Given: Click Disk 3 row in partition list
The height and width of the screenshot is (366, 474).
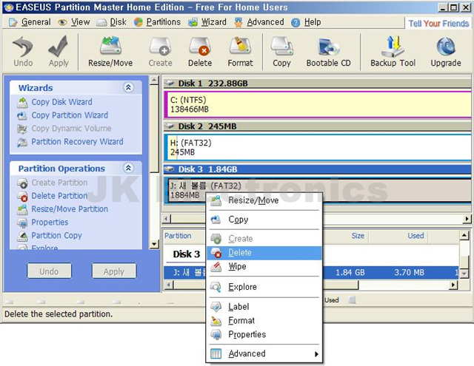Looking at the screenshot, I should 186,254.
